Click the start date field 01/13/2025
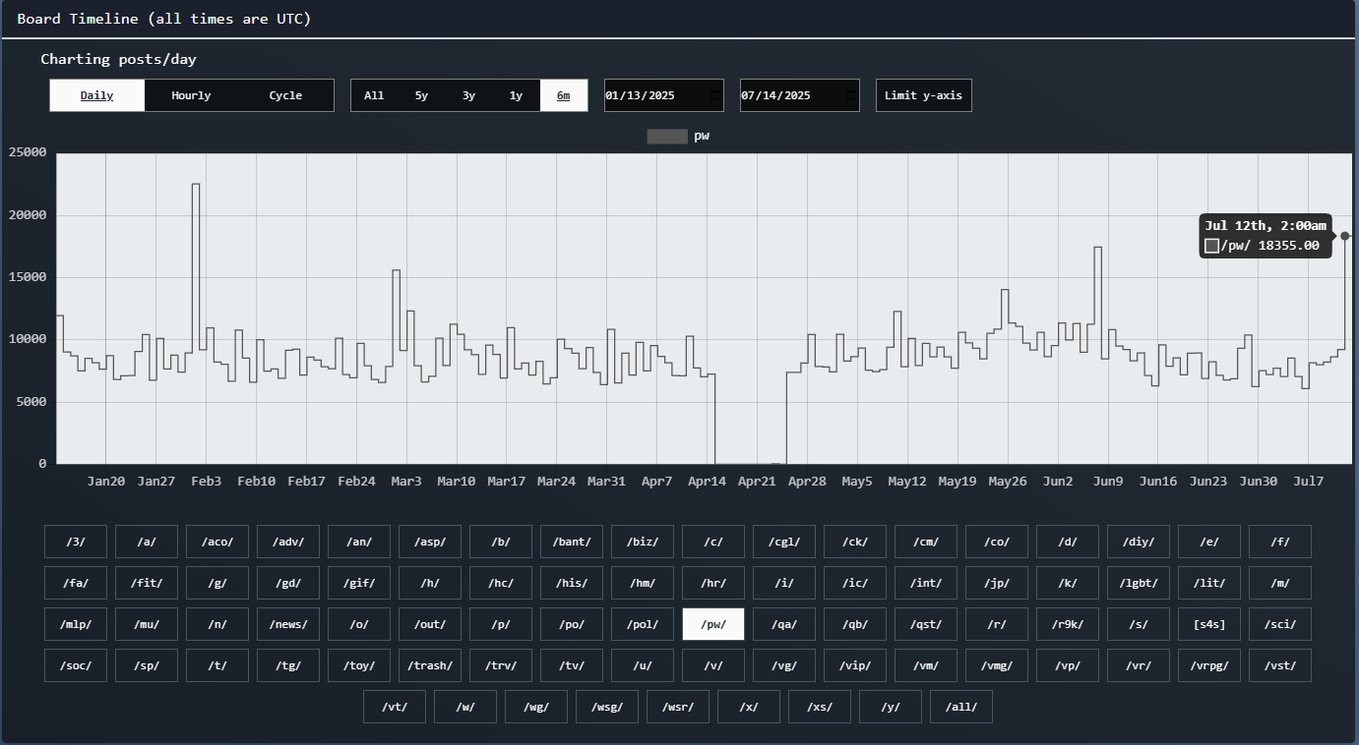 pyautogui.click(x=664, y=95)
